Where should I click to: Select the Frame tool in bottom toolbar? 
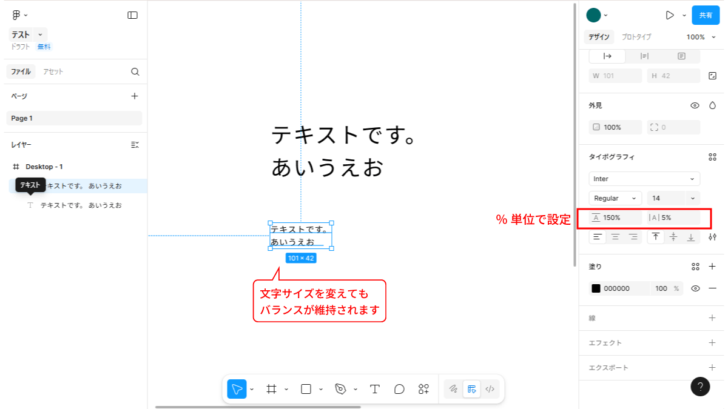pyautogui.click(x=272, y=389)
